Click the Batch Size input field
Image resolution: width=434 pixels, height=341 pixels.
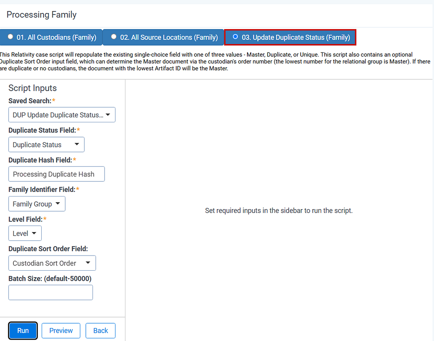pyautogui.click(x=50, y=292)
